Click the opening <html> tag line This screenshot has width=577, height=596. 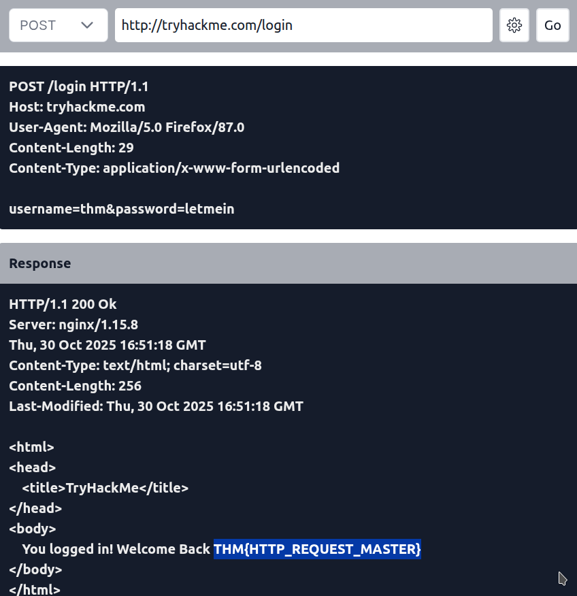click(x=31, y=447)
